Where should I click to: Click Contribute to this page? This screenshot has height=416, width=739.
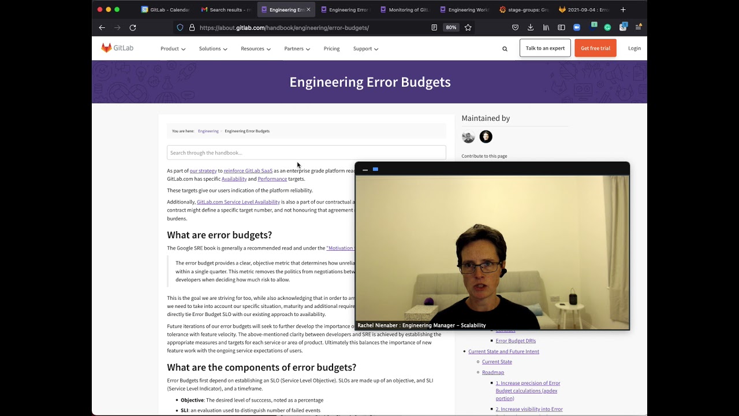point(484,156)
